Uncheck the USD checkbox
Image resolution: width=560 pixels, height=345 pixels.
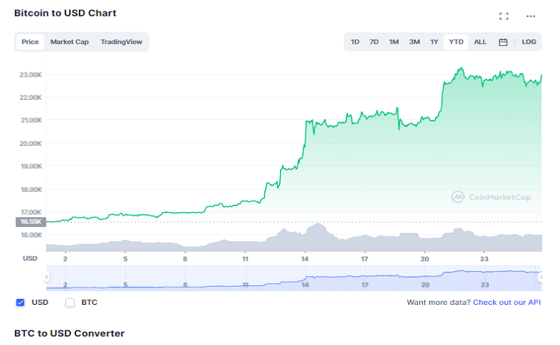click(x=20, y=303)
